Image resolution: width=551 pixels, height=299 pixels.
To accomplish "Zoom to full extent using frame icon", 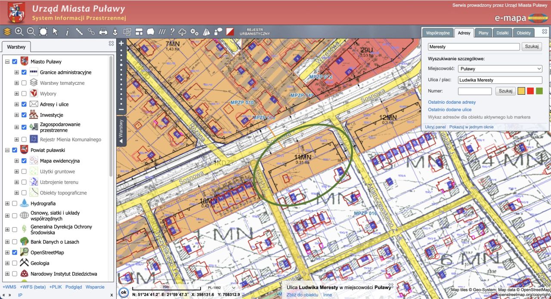I will [x=43, y=31].
